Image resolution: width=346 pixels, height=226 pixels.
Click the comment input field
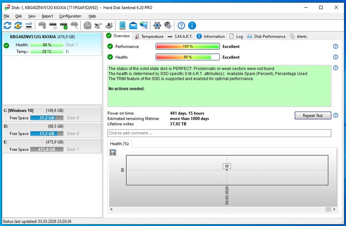pos(219,133)
